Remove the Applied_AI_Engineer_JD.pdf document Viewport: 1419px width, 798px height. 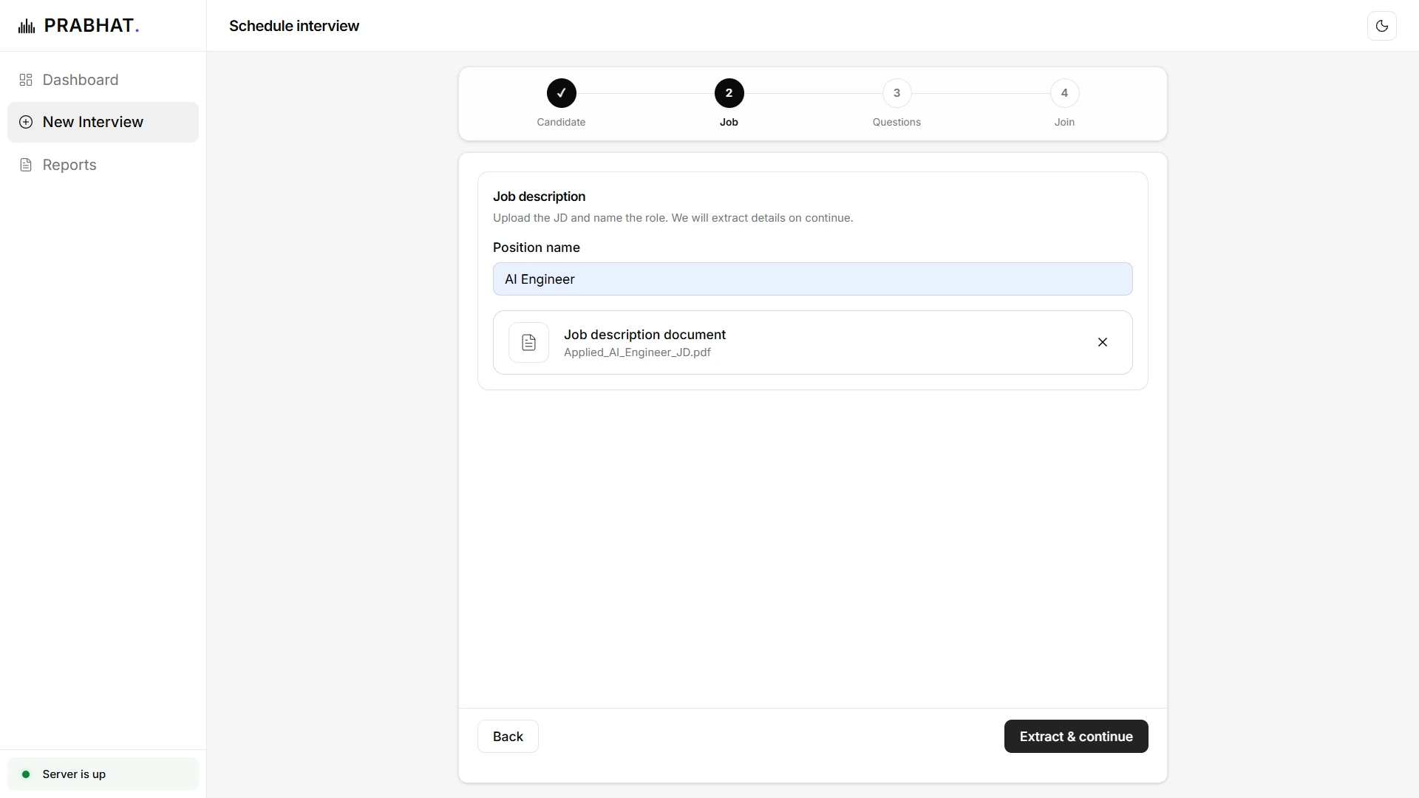[1102, 342]
